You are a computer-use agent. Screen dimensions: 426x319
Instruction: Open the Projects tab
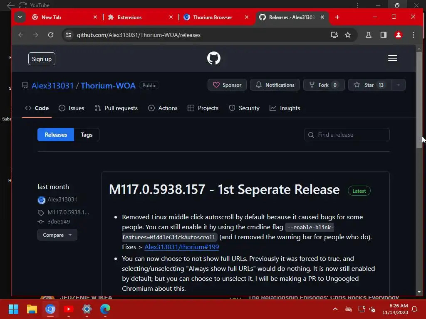click(203, 108)
